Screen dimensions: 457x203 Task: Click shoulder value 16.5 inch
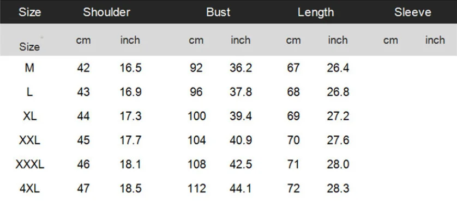(130, 68)
